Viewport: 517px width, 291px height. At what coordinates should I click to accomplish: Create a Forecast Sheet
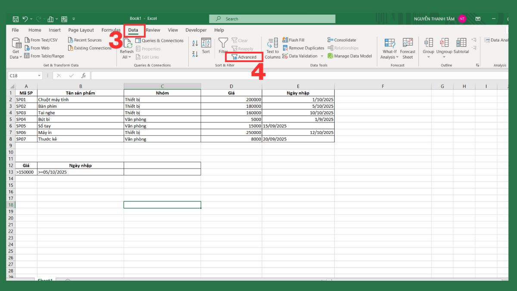[408, 47]
